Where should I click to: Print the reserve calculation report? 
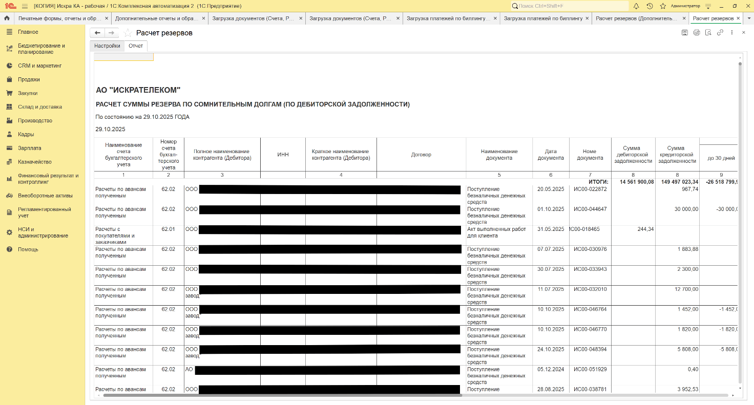click(x=697, y=33)
